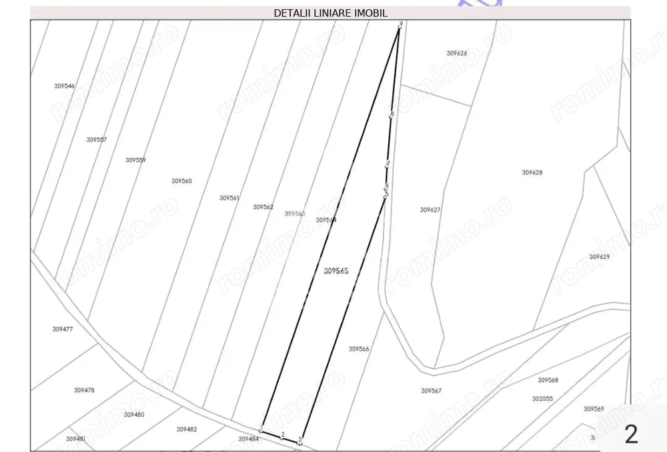
Task: Select parcel 309629 near the right edge
Action: click(x=598, y=256)
